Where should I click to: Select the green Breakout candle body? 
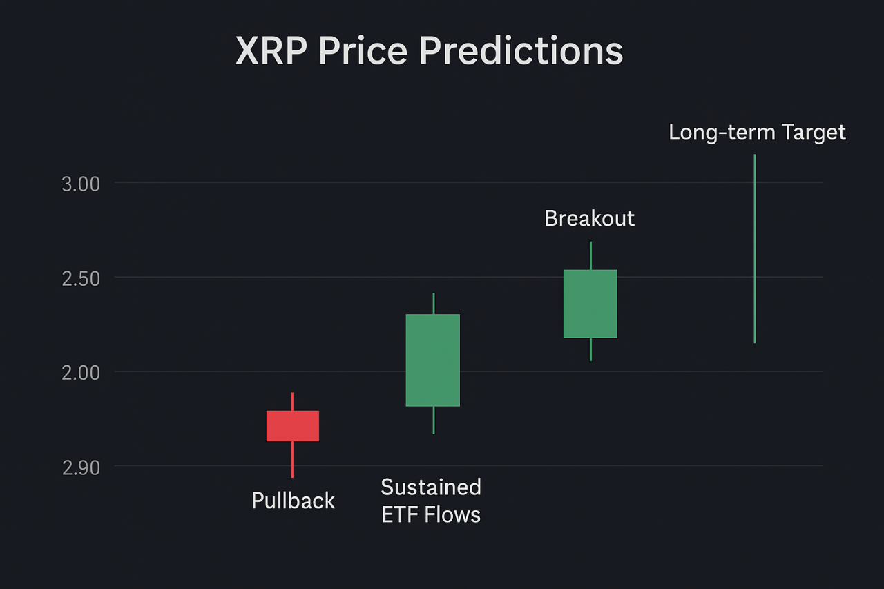pyautogui.click(x=590, y=304)
